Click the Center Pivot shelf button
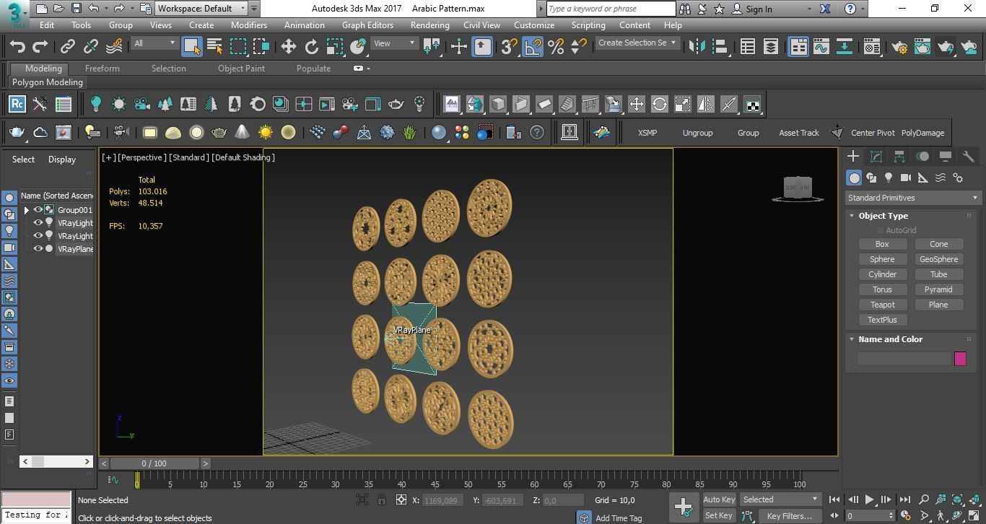The image size is (986, 524). point(873,133)
